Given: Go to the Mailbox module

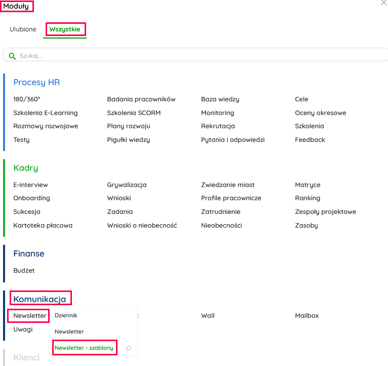Looking at the screenshot, I should coord(307,316).
